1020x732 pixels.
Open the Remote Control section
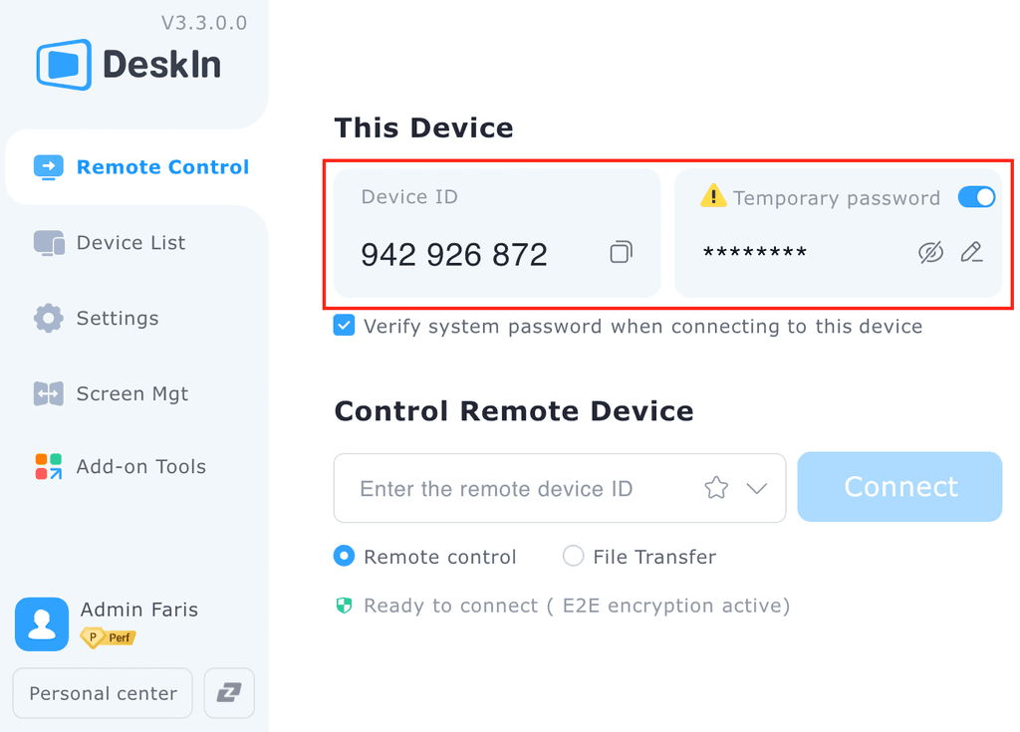[162, 166]
